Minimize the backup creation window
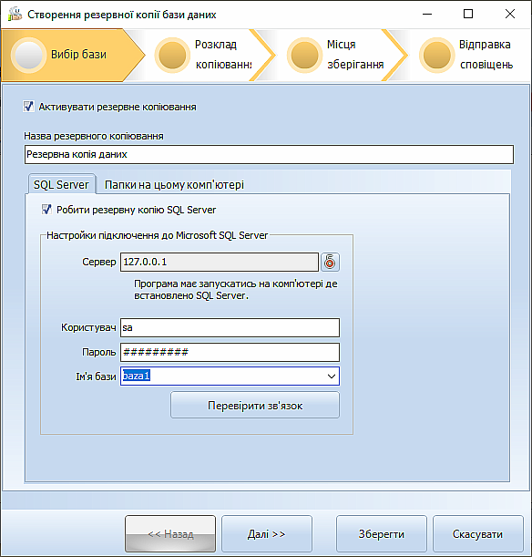Screen dimensions: 532x557 (x=427, y=14)
